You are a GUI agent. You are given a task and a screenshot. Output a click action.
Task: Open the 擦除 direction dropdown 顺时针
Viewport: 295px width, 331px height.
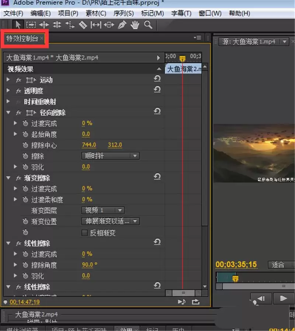coord(110,156)
